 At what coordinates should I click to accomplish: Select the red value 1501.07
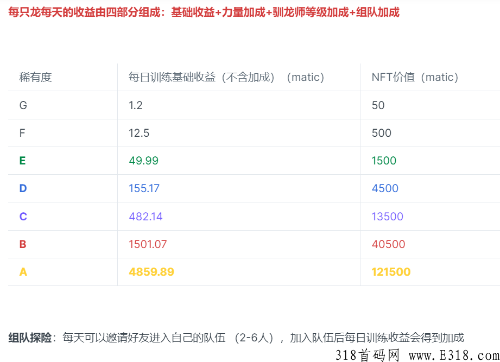(148, 244)
